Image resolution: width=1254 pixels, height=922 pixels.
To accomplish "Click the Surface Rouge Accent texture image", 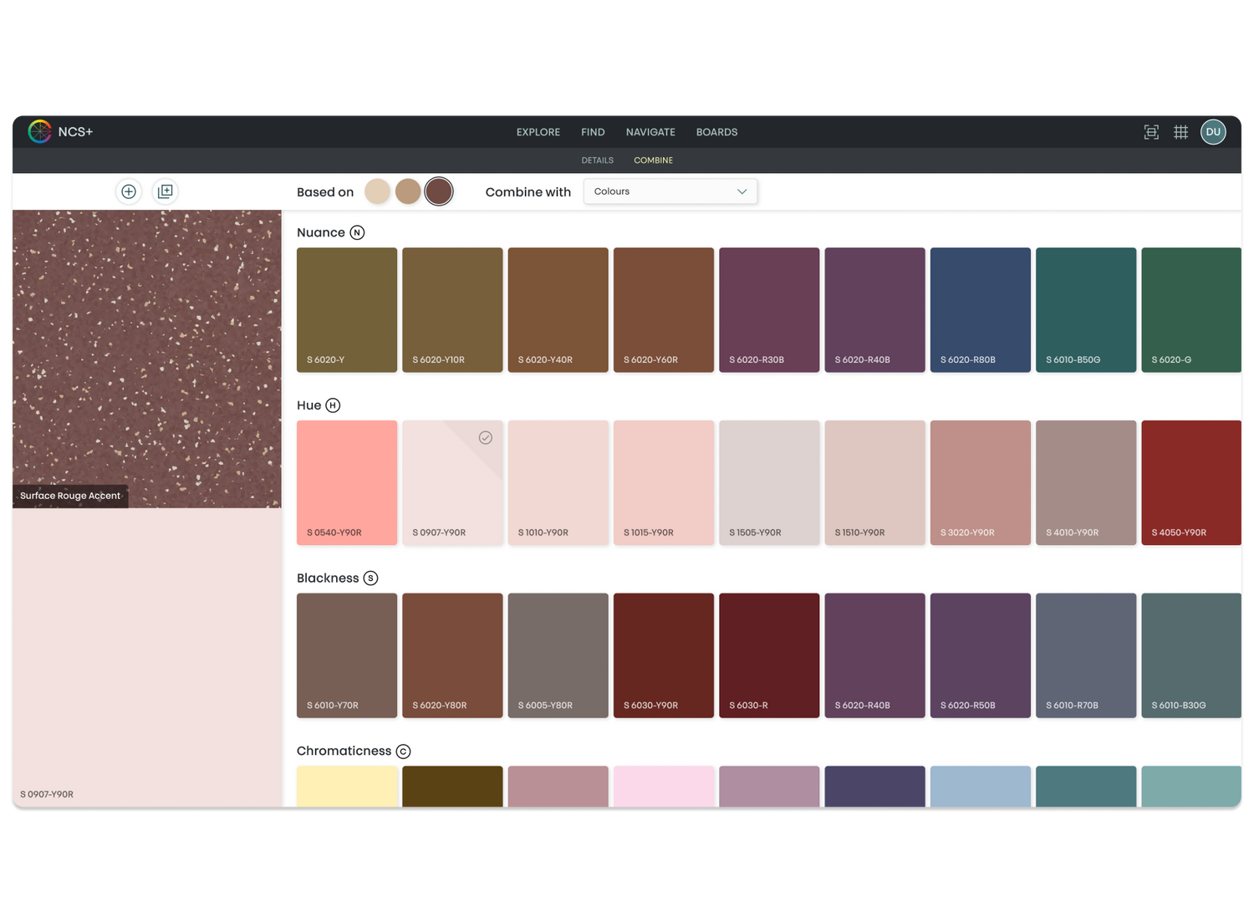I will click(147, 351).
